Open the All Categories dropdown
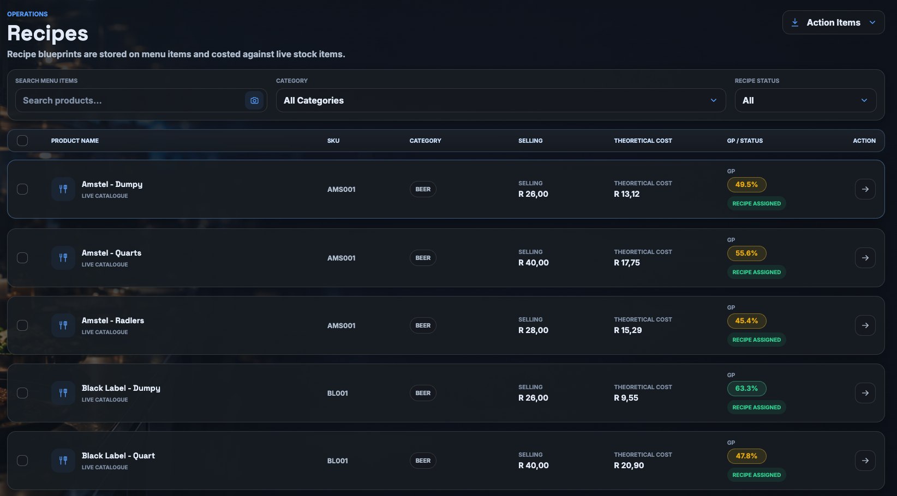 click(501, 100)
